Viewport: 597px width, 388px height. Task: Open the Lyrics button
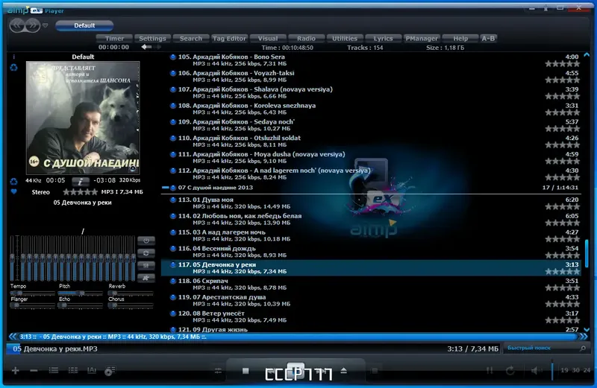pos(383,39)
